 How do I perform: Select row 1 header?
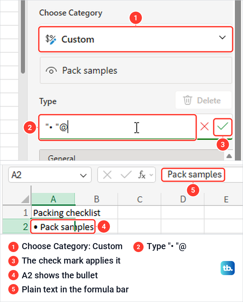17,213
